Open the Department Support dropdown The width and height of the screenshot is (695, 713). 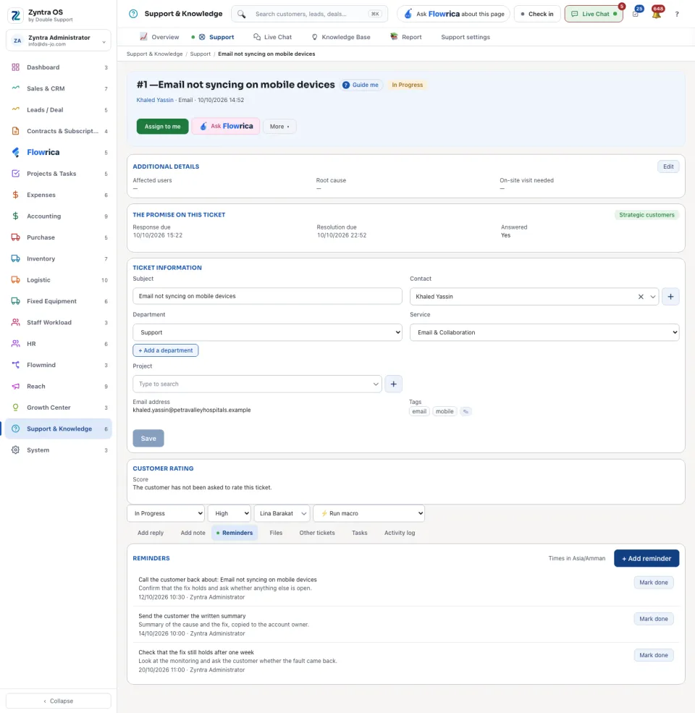pyautogui.click(x=267, y=332)
